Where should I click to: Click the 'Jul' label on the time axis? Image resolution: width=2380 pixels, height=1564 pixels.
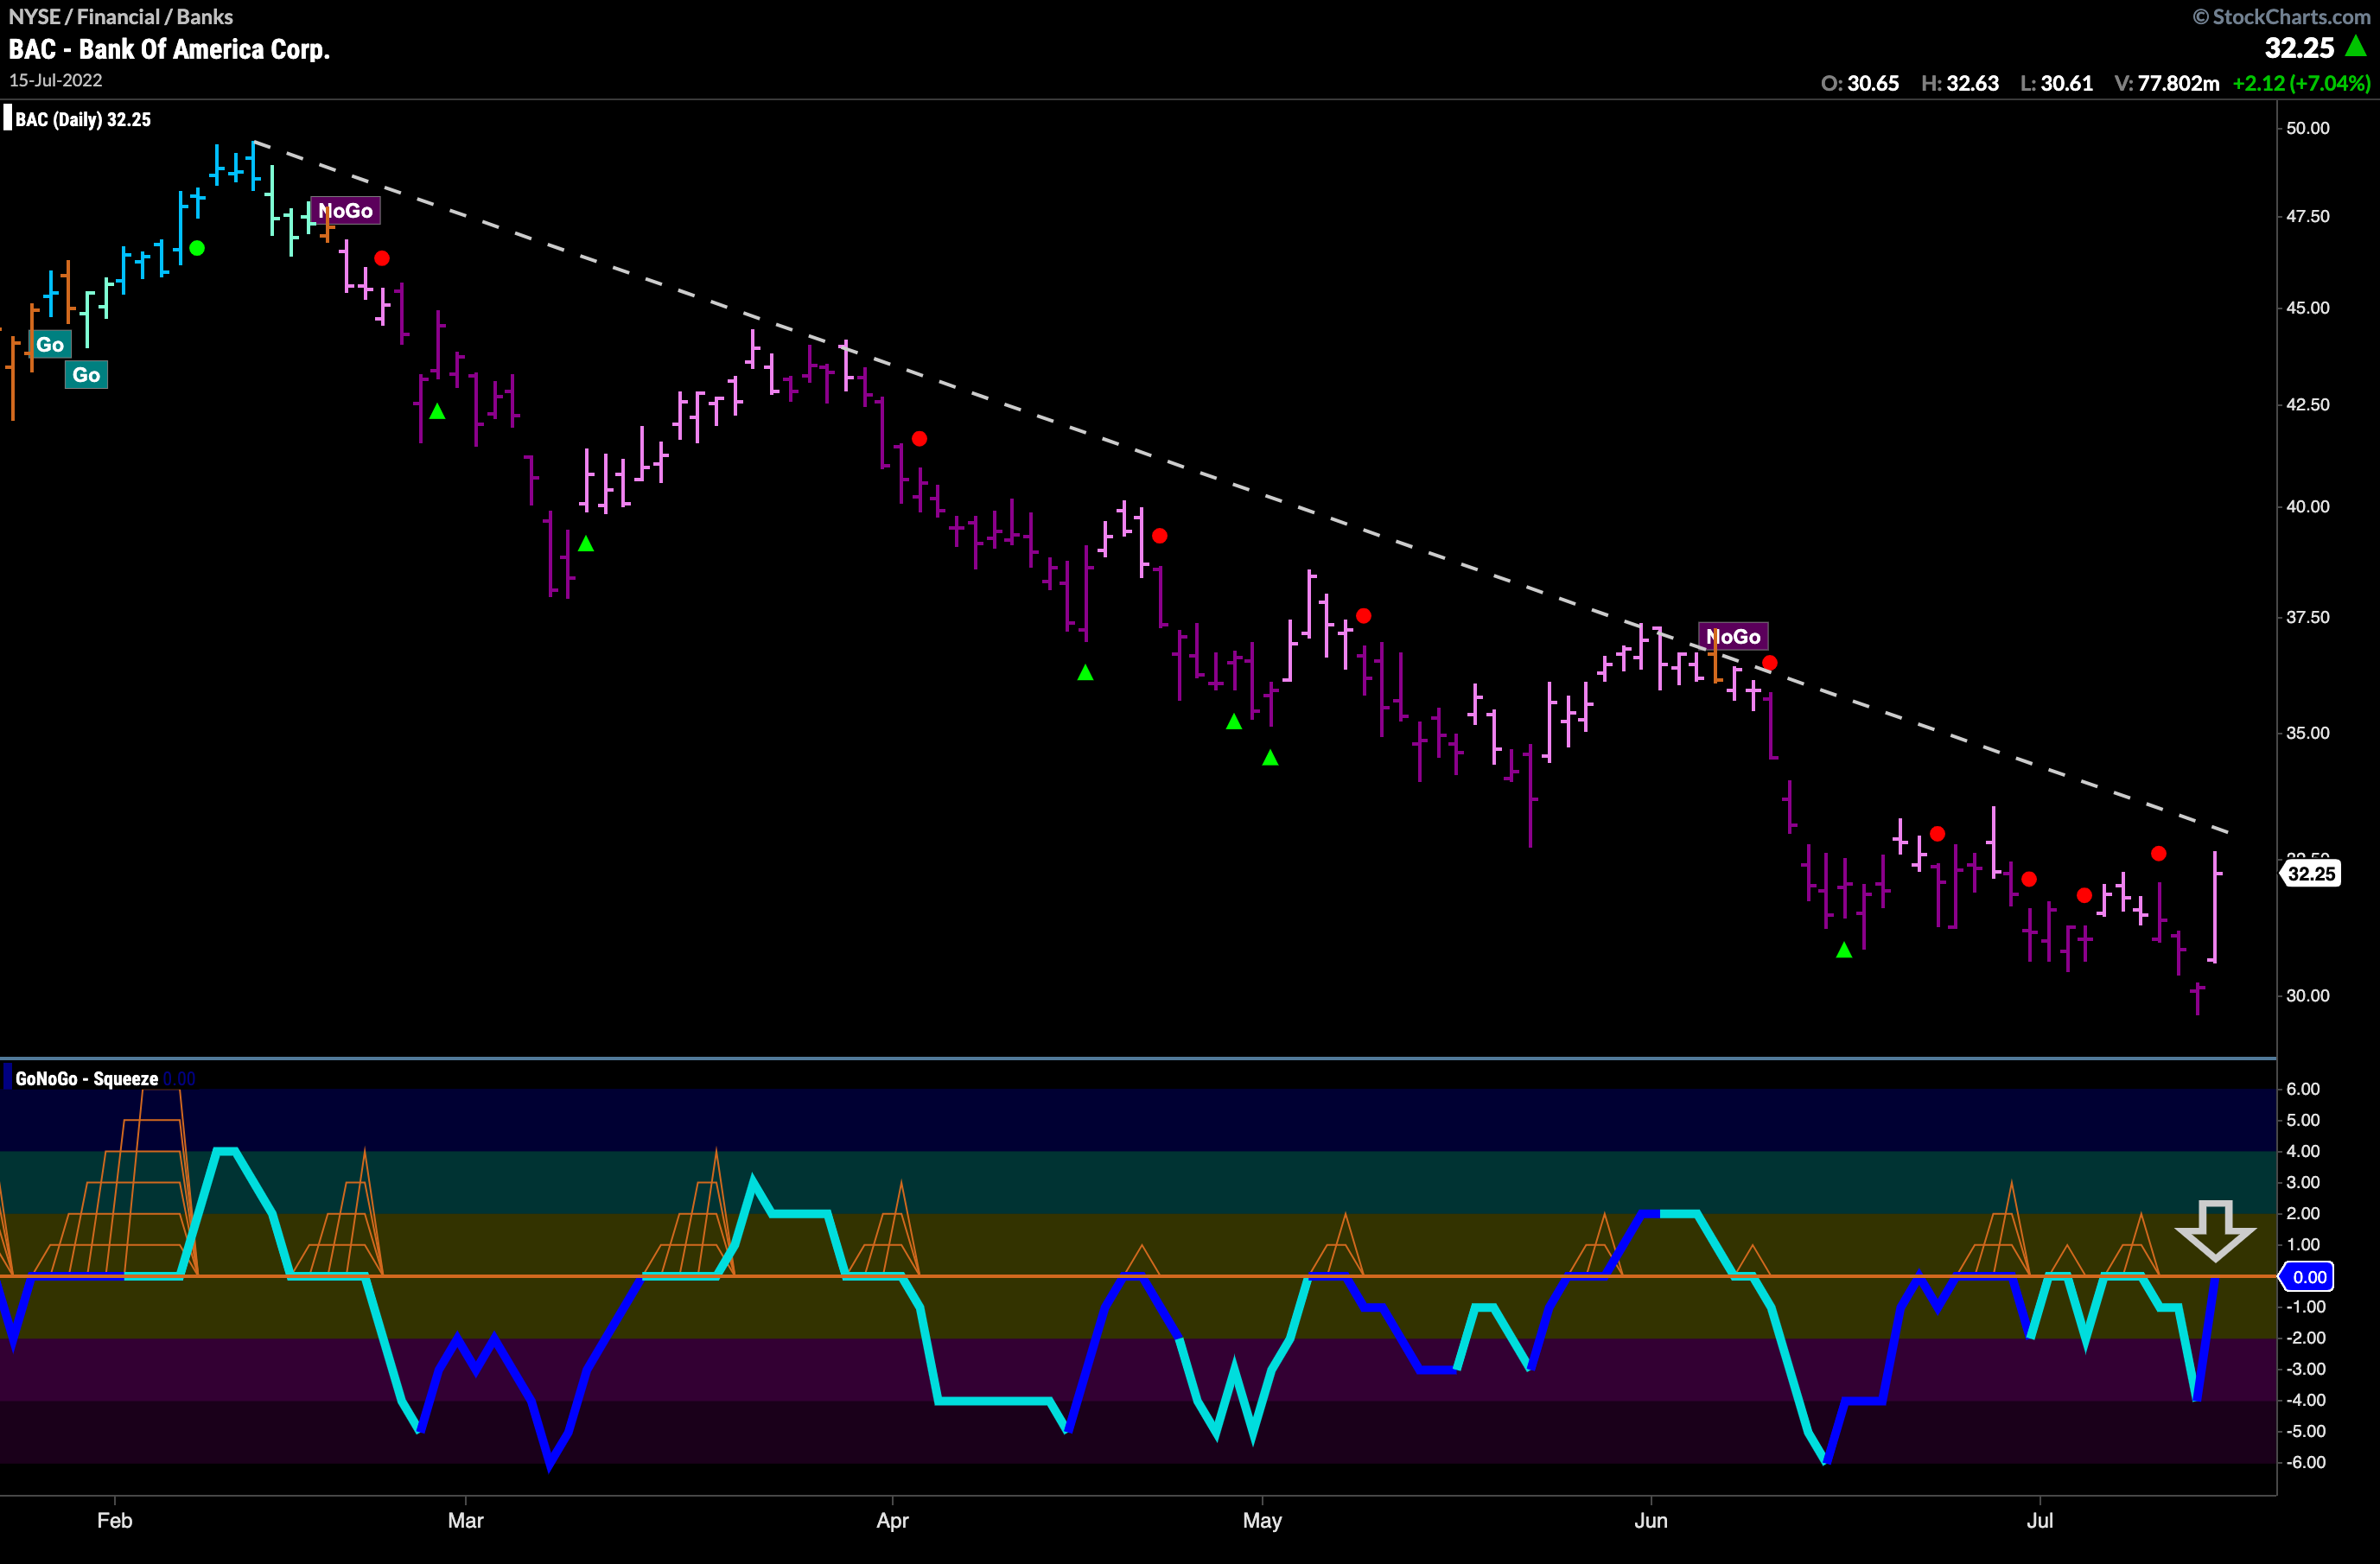click(x=2039, y=1520)
